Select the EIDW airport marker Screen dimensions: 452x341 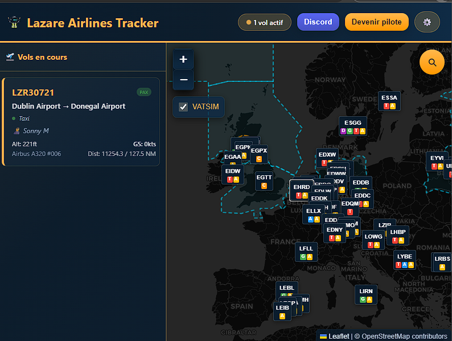click(233, 175)
